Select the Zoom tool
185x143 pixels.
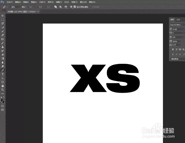tap(3, 90)
